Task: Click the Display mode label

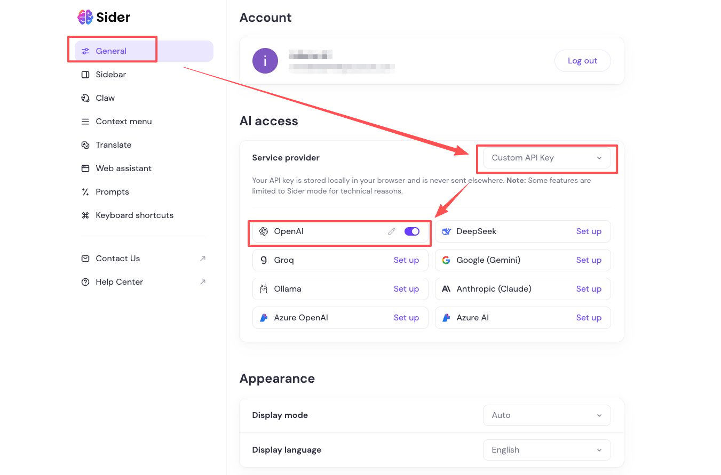Action: 280,415
